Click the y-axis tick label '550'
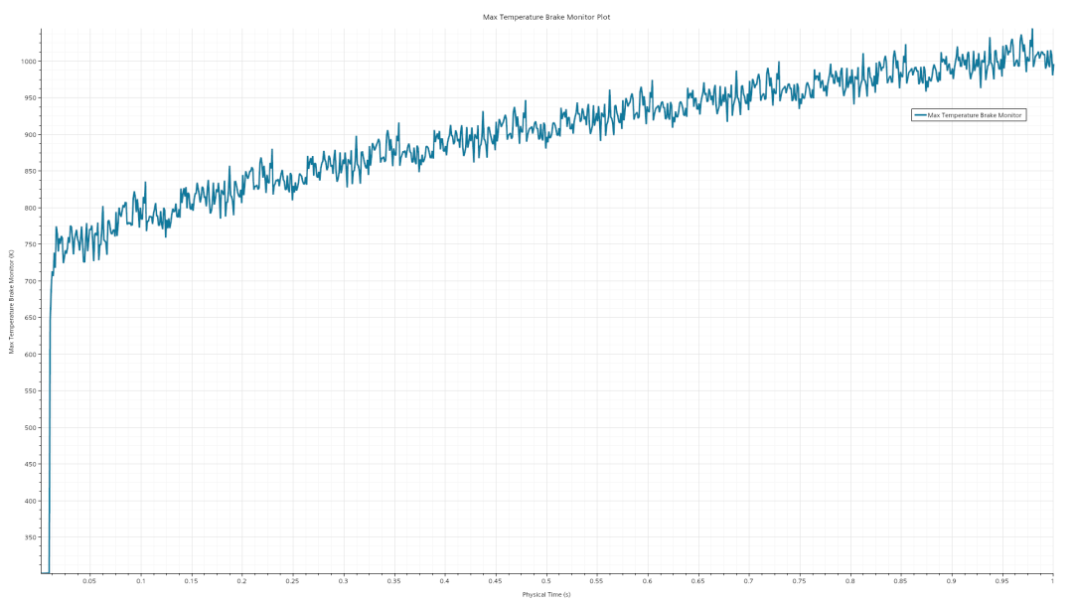Screen dimensions: 1073x604 30,391
